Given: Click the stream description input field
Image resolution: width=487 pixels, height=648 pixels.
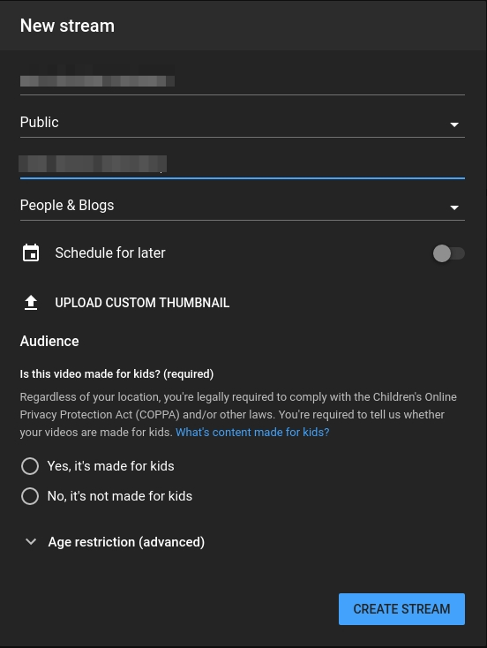Looking at the screenshot, I should 243,164.
